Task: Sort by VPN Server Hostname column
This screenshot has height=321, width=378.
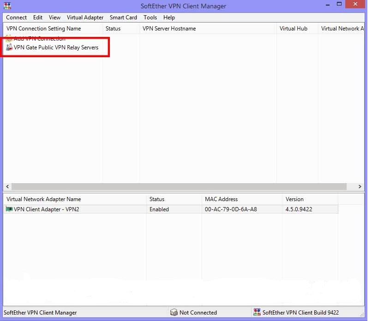Action: (x=208, y=29)
